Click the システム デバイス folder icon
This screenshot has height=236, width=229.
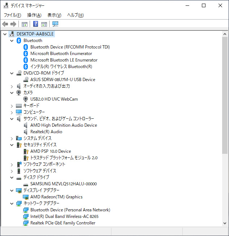[19, 138]
